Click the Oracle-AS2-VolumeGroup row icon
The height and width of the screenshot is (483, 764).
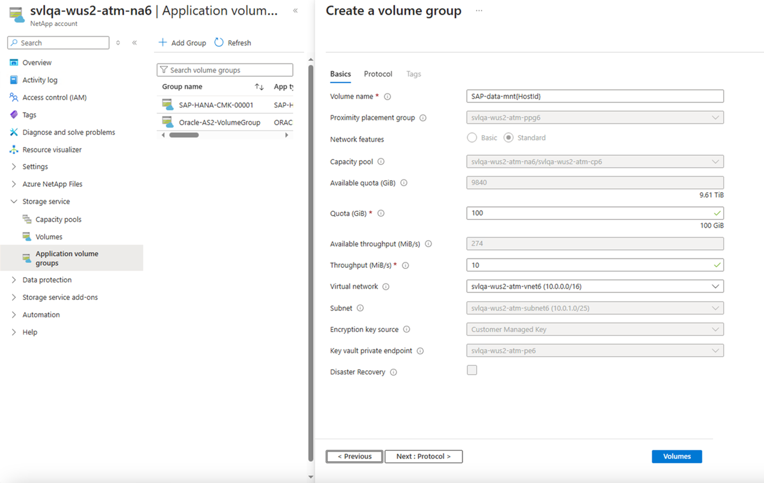tap(168, 122)
